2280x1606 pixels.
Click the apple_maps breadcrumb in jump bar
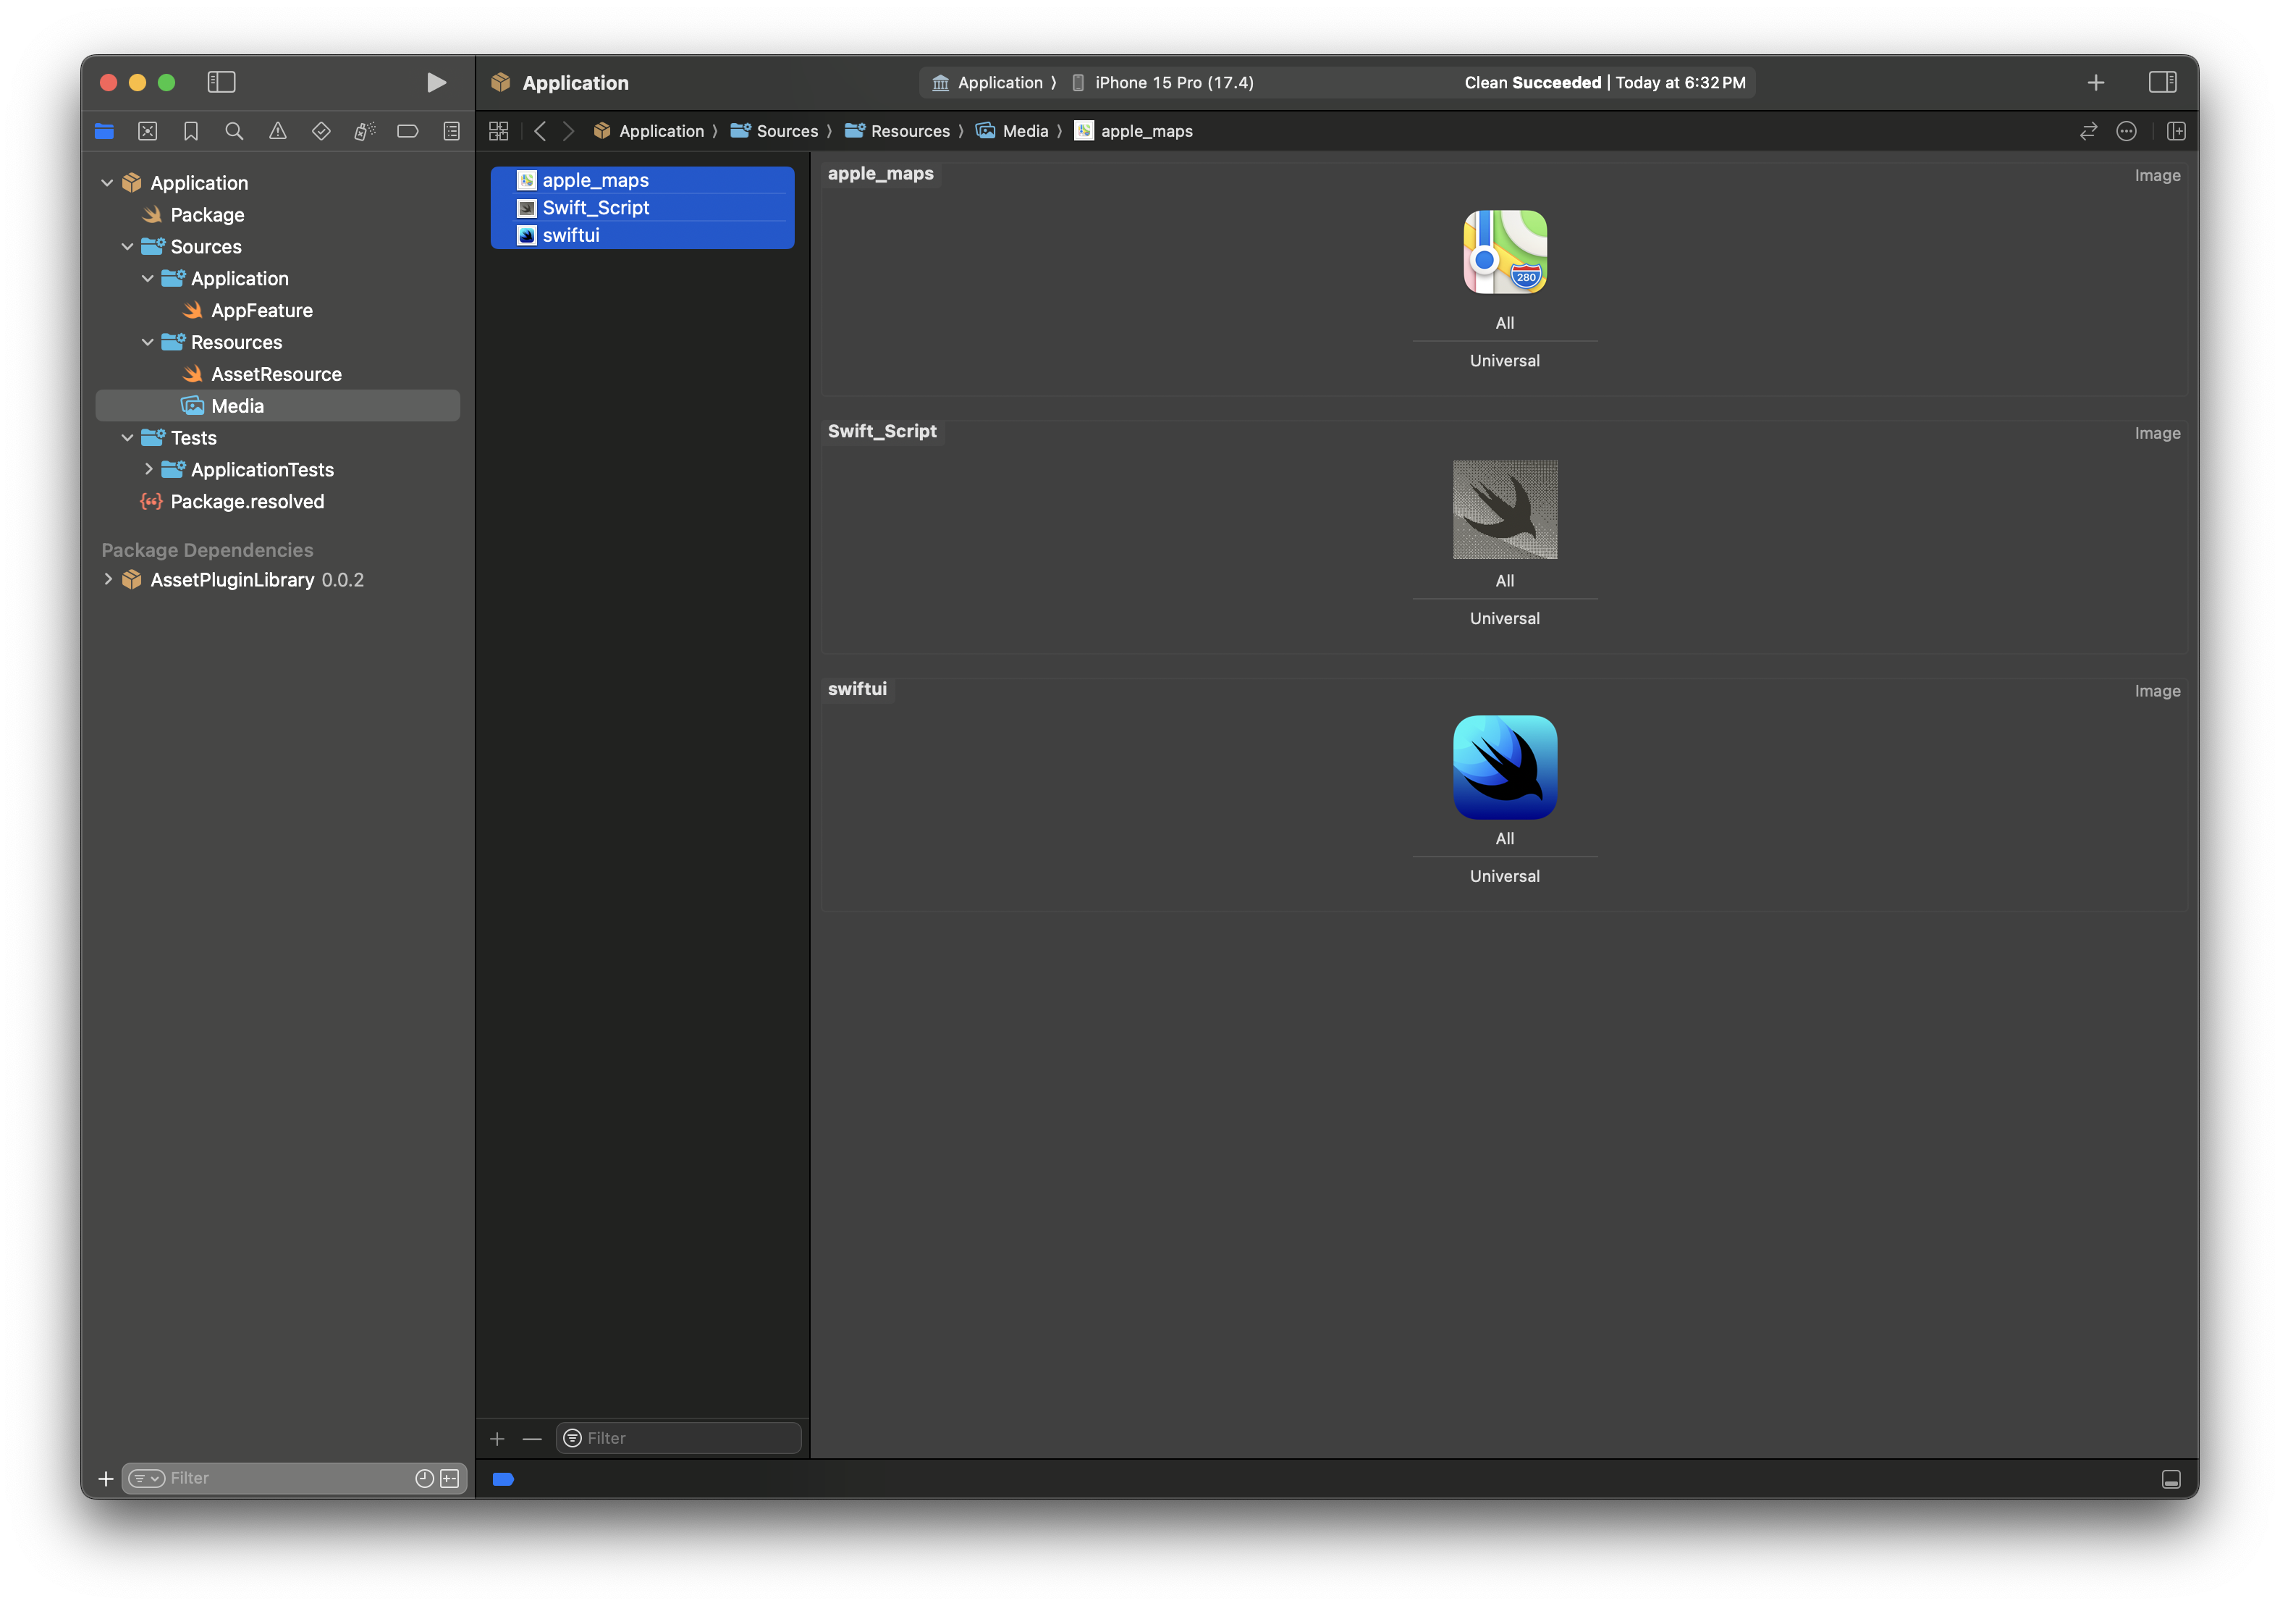[x=1134, y=131]
